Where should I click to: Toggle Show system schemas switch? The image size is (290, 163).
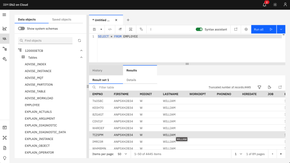pyautogui.click(x=21, y=28)
